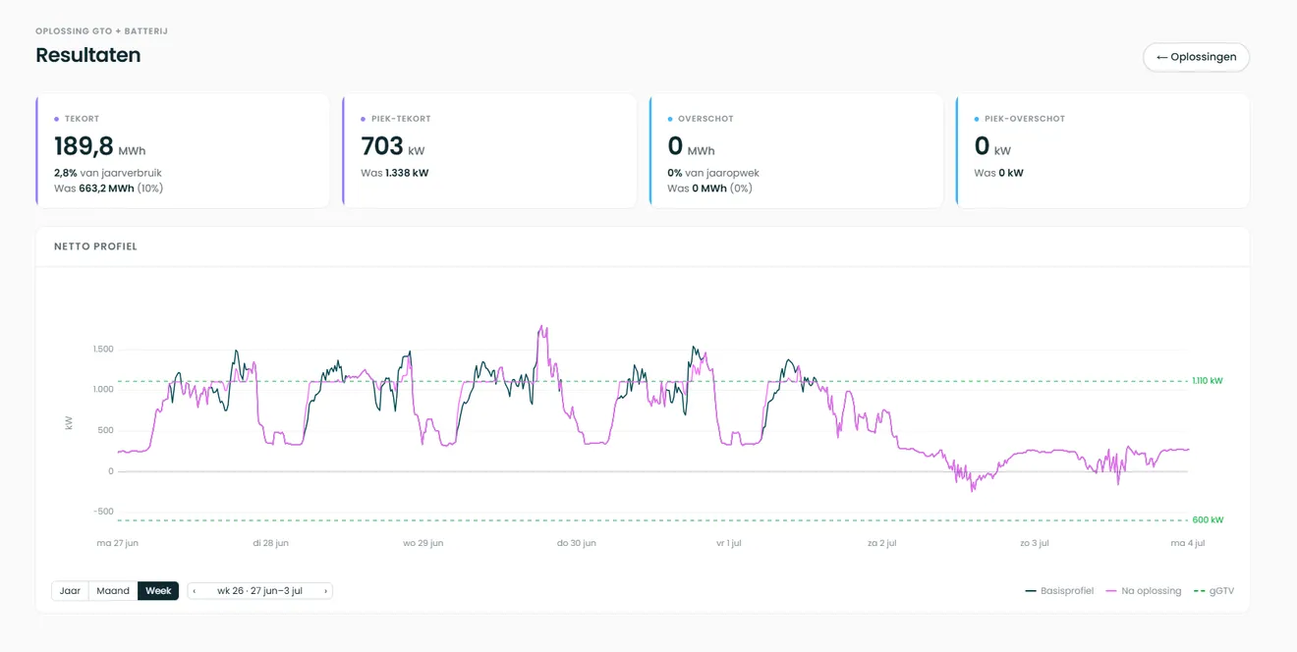
Task: Select the Maand time range
Action: click(113, 591)
